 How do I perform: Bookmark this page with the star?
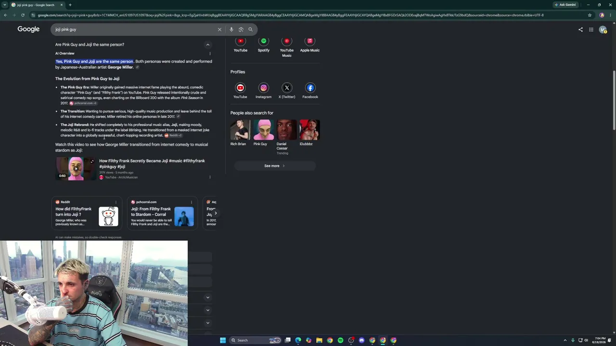[x=590, y=15]
